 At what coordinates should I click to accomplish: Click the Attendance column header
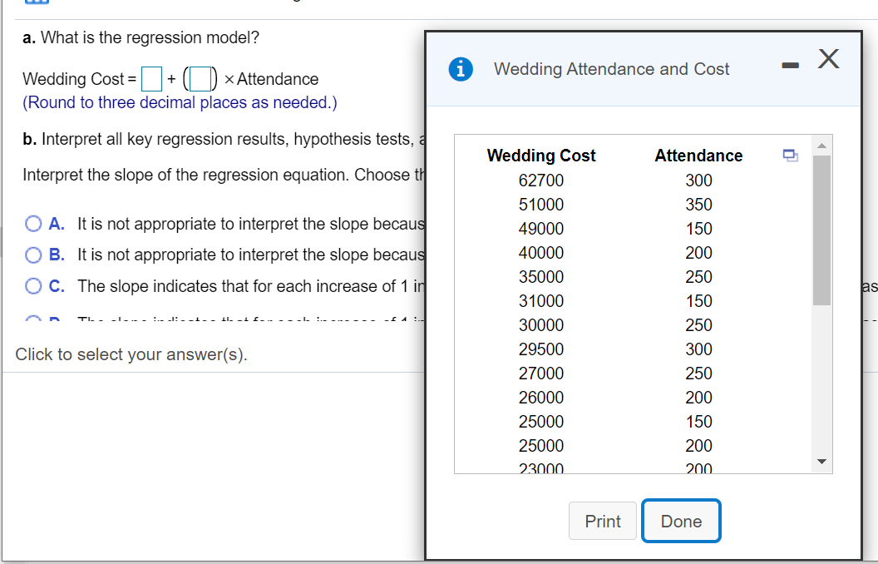(x=698, y=156)
